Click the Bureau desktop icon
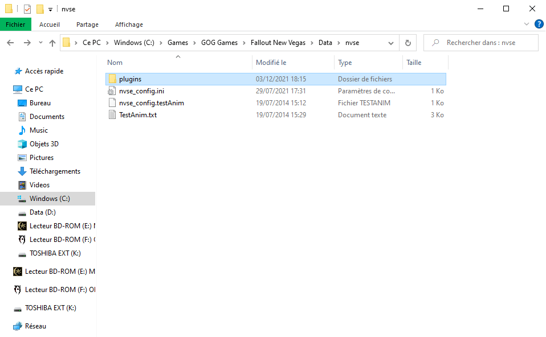 pyautogui.click(x=22, y=103)
